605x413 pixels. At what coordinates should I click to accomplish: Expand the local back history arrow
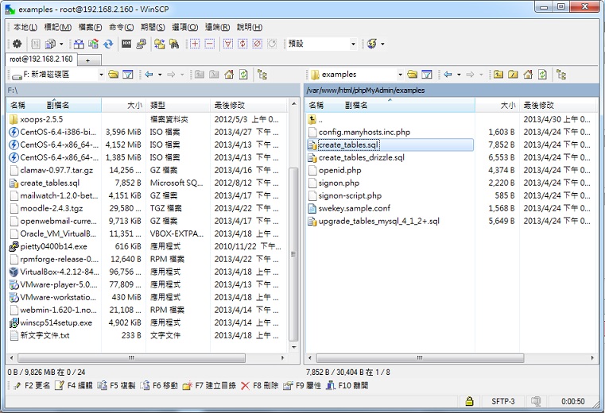tap(160, 75)
